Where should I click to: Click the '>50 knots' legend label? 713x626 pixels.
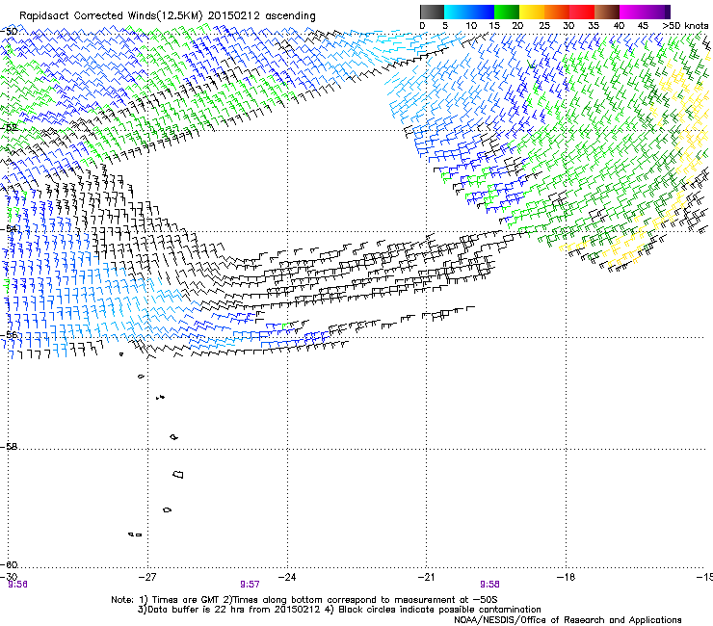685,26
